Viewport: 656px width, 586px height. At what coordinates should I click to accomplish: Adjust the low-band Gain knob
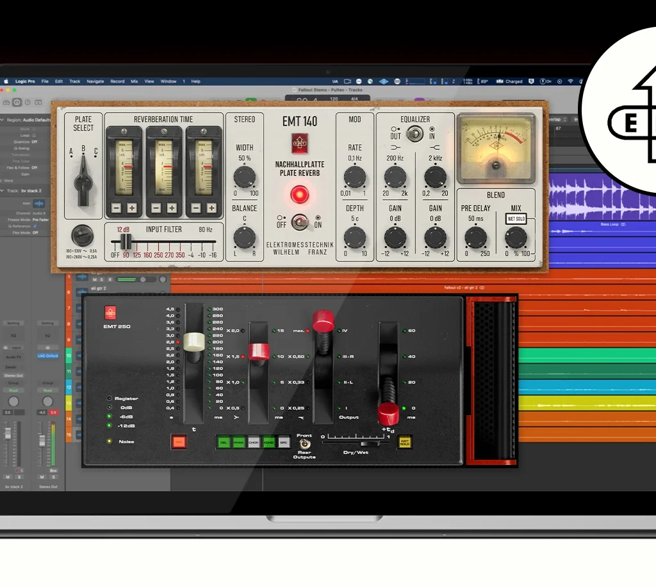point(395,237)
